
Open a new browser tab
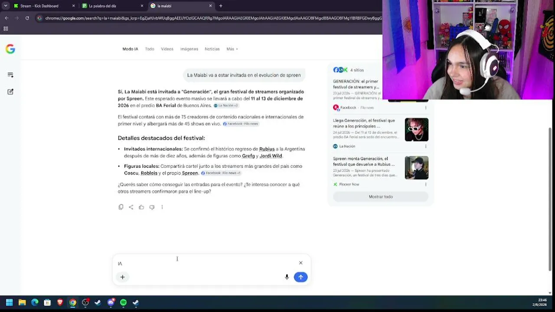pos(221,6)
